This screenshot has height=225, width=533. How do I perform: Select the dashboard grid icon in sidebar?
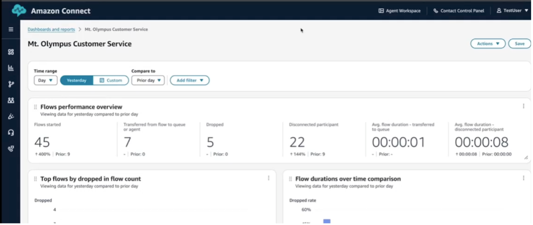click(10, 51)
